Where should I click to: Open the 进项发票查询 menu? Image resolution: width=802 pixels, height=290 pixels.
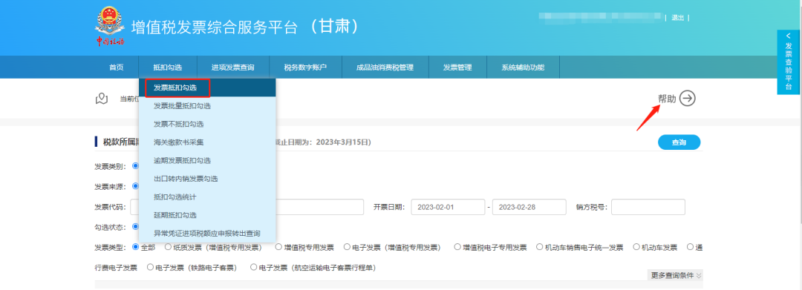[232, 67]
